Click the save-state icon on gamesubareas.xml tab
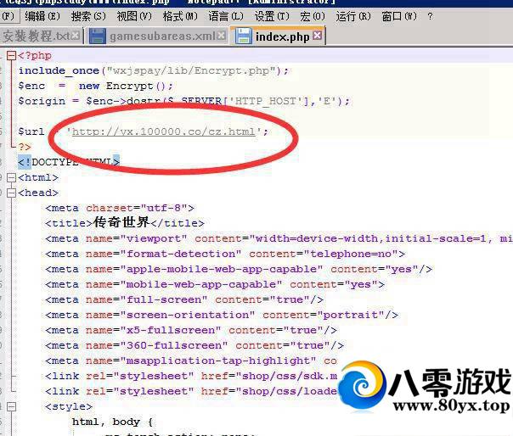Viewport: 513px width, 436px height. [97, 36]
